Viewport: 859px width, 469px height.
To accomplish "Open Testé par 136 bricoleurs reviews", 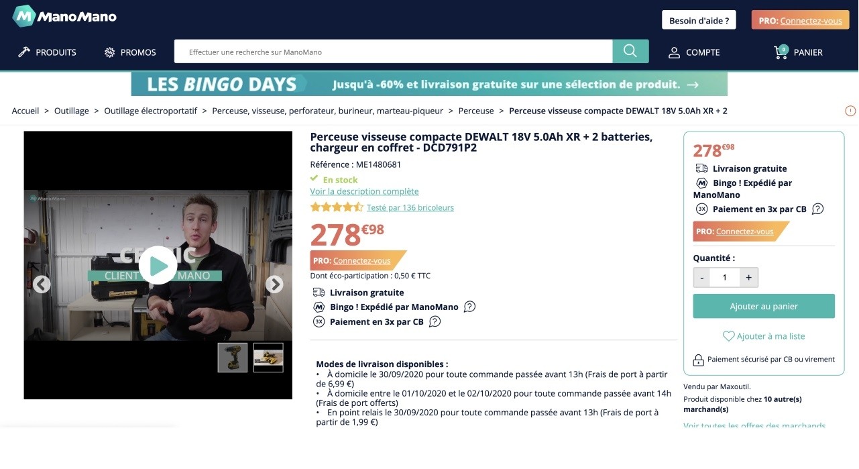I will (x=410, y=207).
